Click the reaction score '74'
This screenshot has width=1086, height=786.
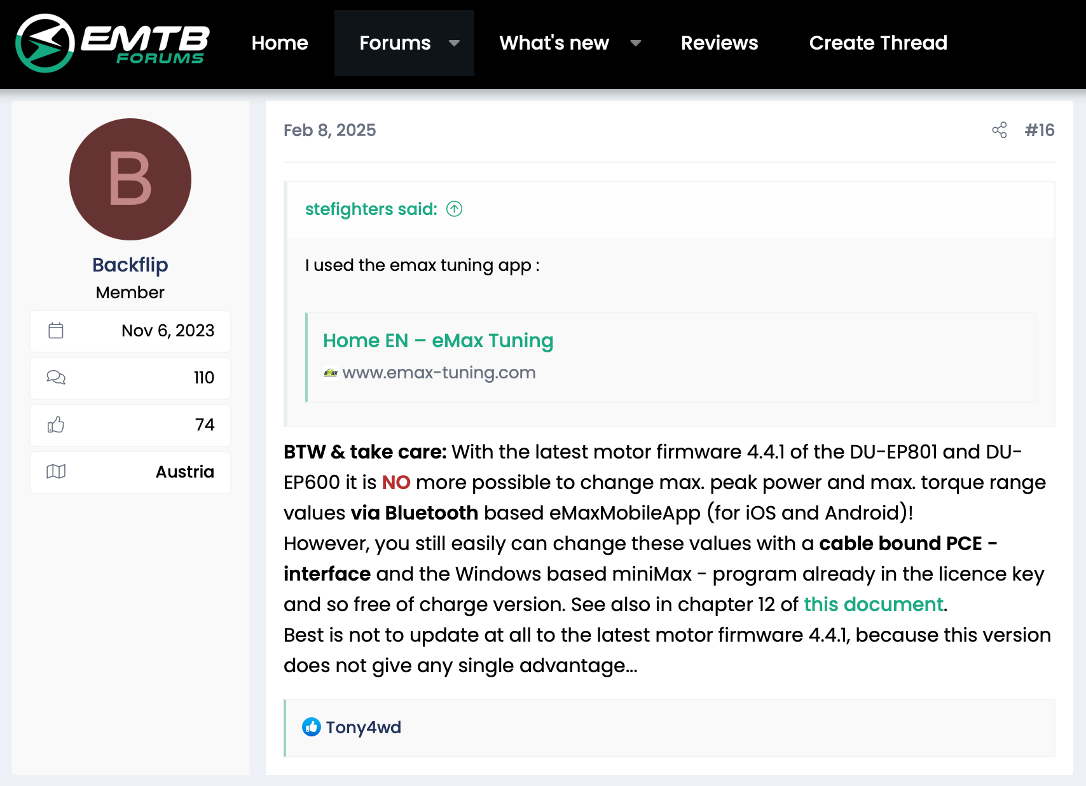(x=205, y=425)
